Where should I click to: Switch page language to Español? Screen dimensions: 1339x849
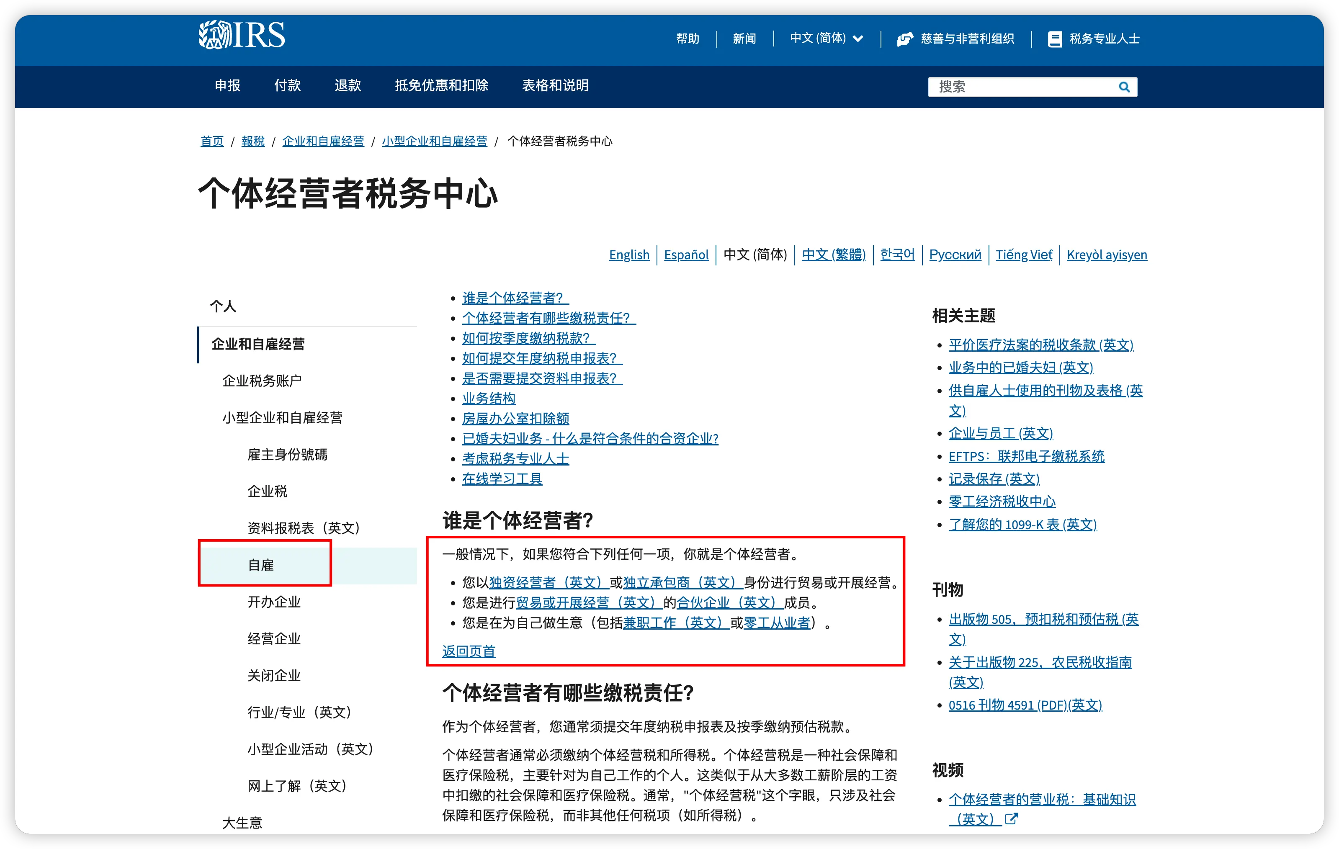[x=686, y=255]
